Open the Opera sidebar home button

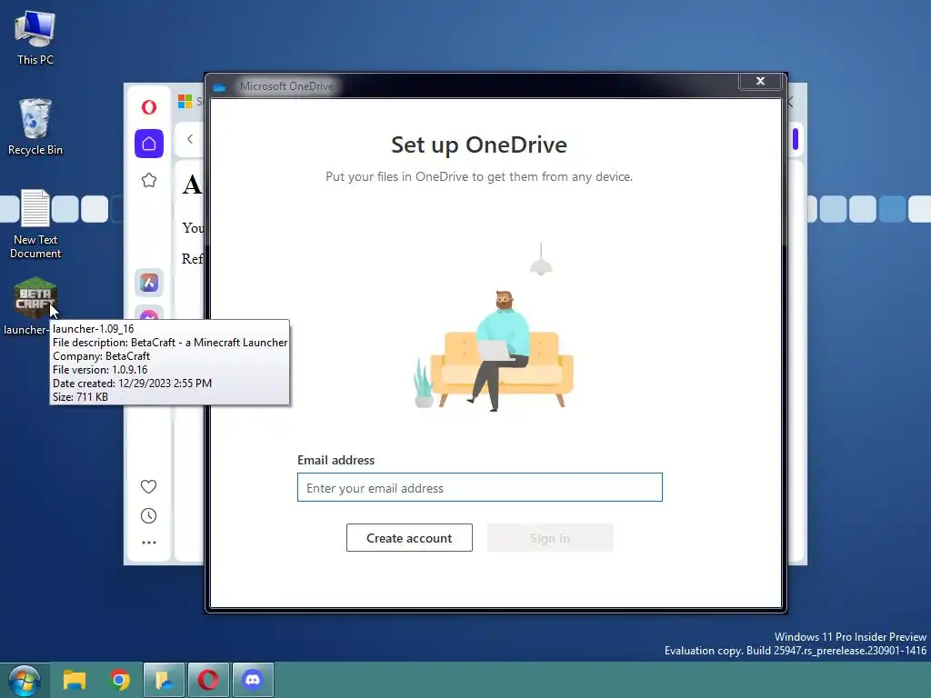(x=149, y=144)
